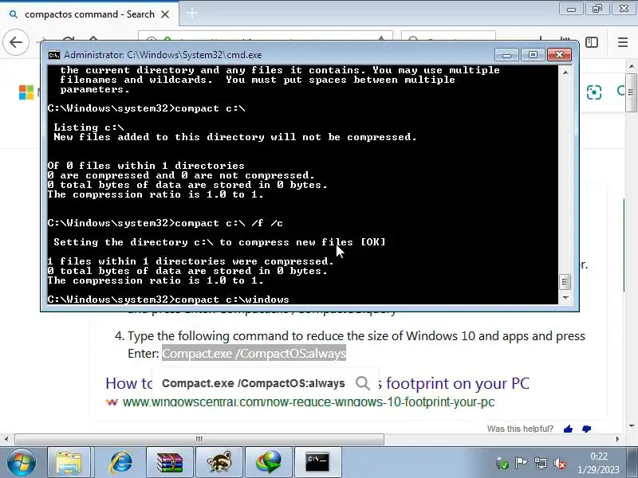Click the 'Compact.exe /CompactOS:always' search popup text

point(253,383)
